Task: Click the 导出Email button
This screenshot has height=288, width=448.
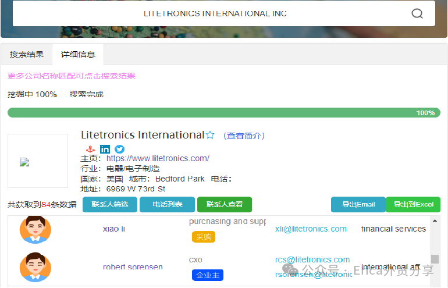Action: [358, 204]
